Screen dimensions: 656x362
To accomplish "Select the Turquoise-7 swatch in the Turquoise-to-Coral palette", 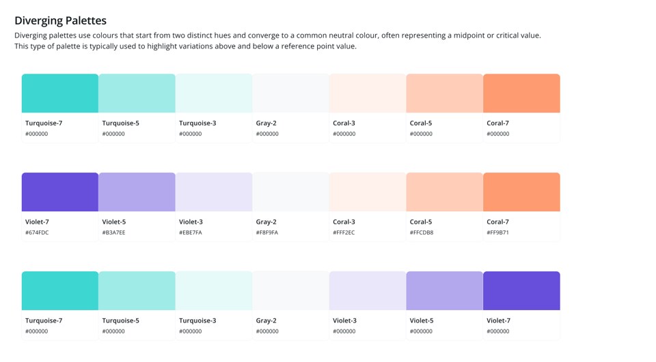I will (x=60, y=93).
